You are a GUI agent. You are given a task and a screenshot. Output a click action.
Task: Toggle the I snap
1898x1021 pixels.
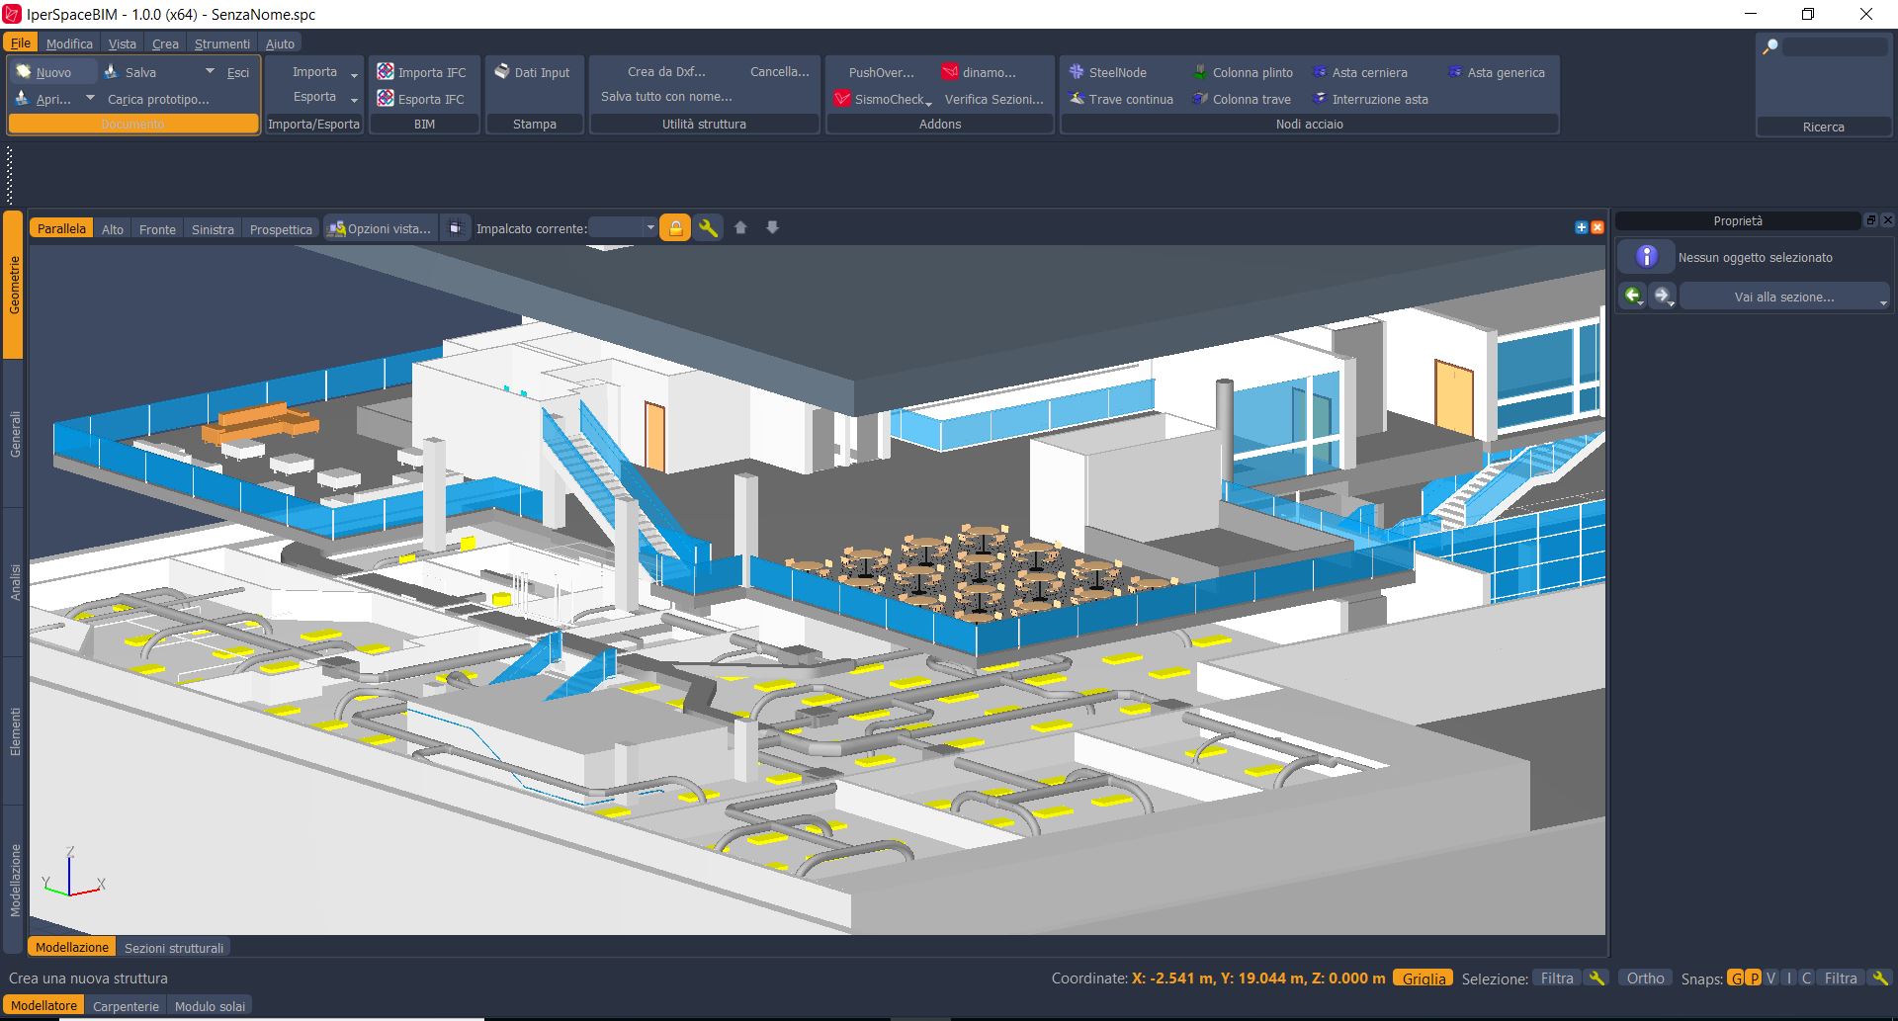click(x=1789, y=978)
